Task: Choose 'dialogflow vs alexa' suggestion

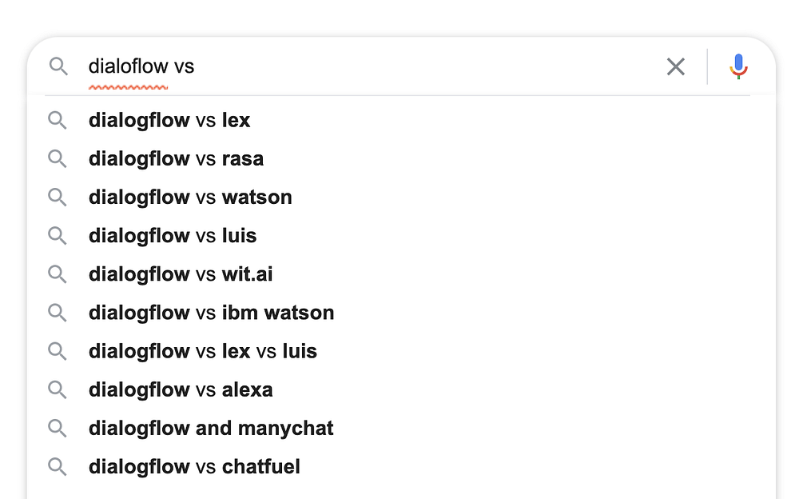Action: [x=181, y=389]
